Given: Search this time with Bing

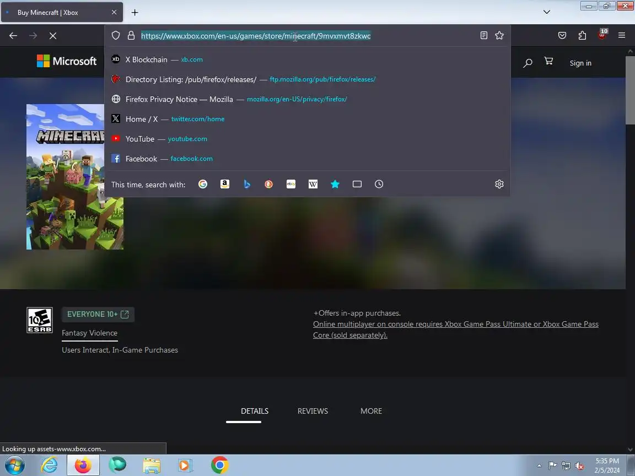Looking at the screenshot, I should [247, 184].
